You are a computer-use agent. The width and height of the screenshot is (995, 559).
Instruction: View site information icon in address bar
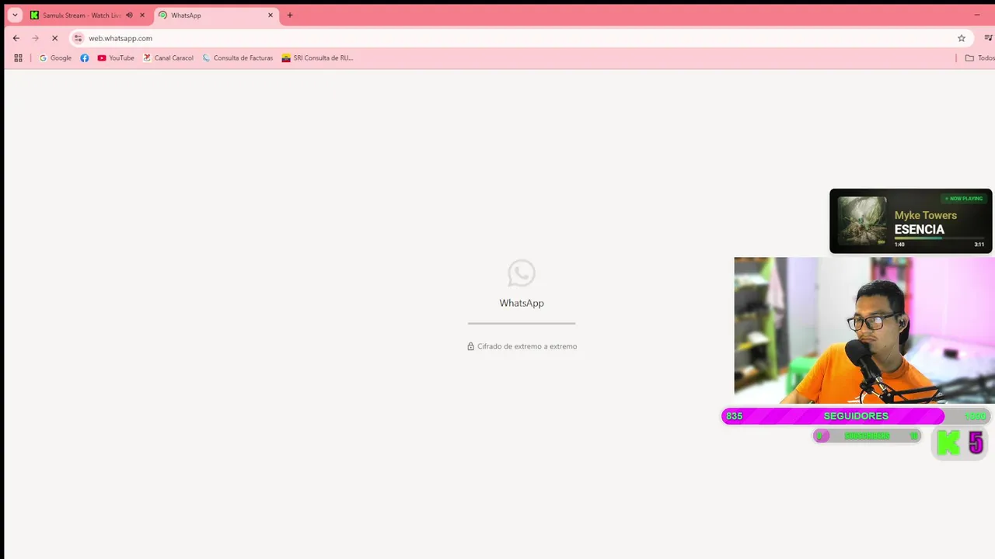click(x=78, y=38)
